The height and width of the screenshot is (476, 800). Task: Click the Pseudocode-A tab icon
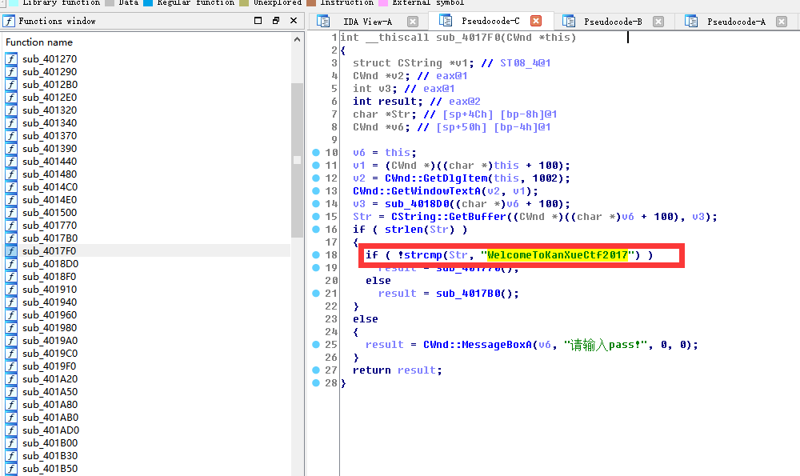coord(691,21)
